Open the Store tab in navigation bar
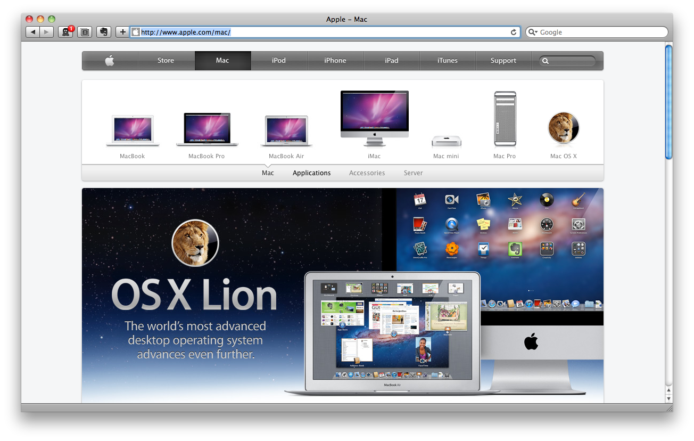 166,61
